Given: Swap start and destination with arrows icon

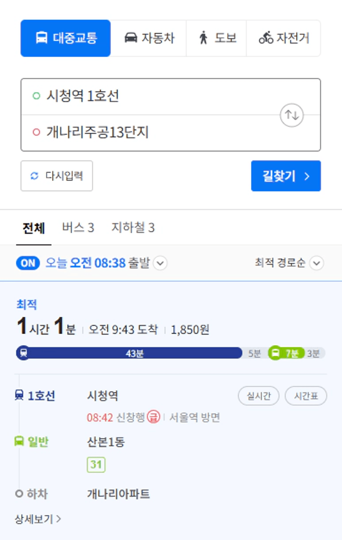Looking at the screenshot, I should pos(292,115).
